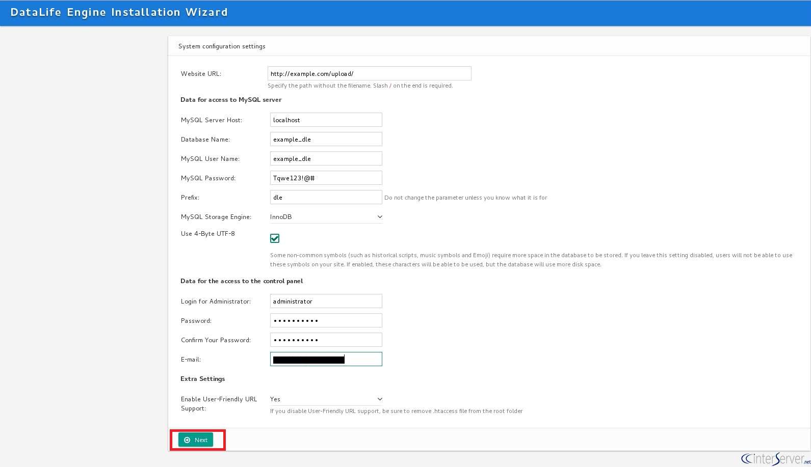Focus the Login for Administrator field
811x467 pixels.
click(326, 301)
